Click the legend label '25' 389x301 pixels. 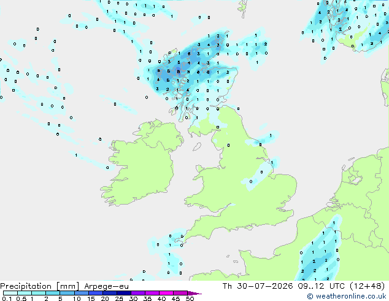click(x=119, y=299)
